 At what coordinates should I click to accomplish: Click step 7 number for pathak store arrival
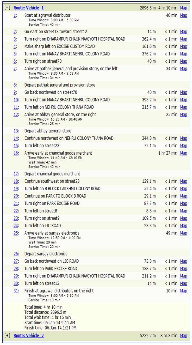click(x=15, y=69)
